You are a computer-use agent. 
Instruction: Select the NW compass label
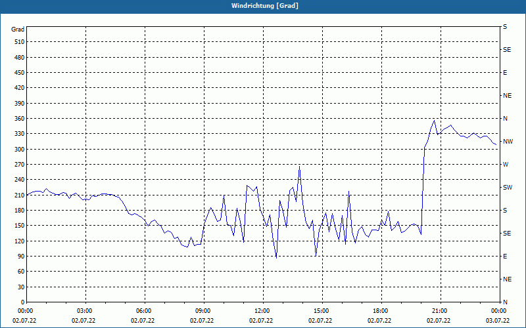(x=508, y=142)
